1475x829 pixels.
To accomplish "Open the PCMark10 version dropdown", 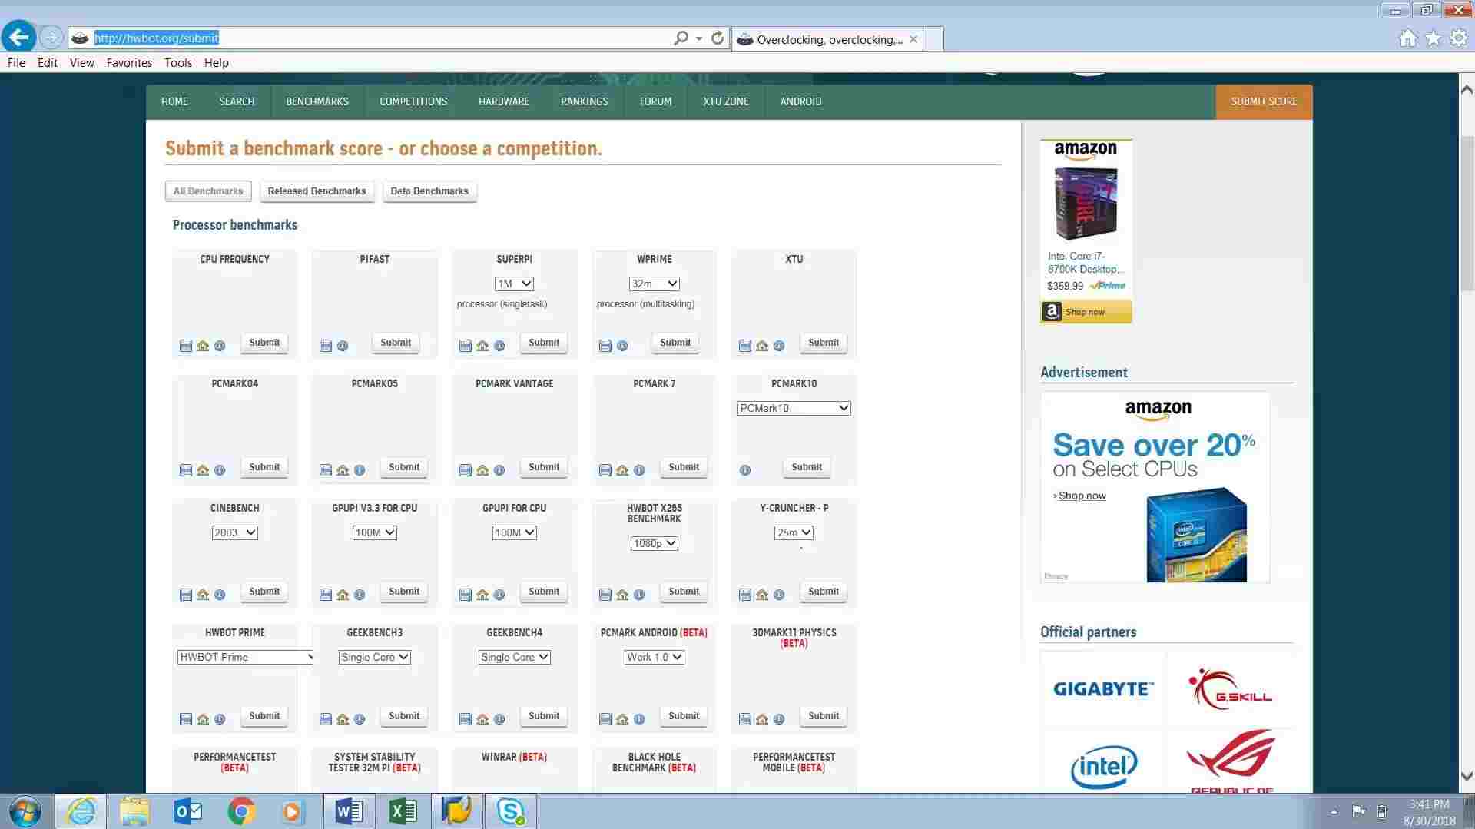I will 794,408.
